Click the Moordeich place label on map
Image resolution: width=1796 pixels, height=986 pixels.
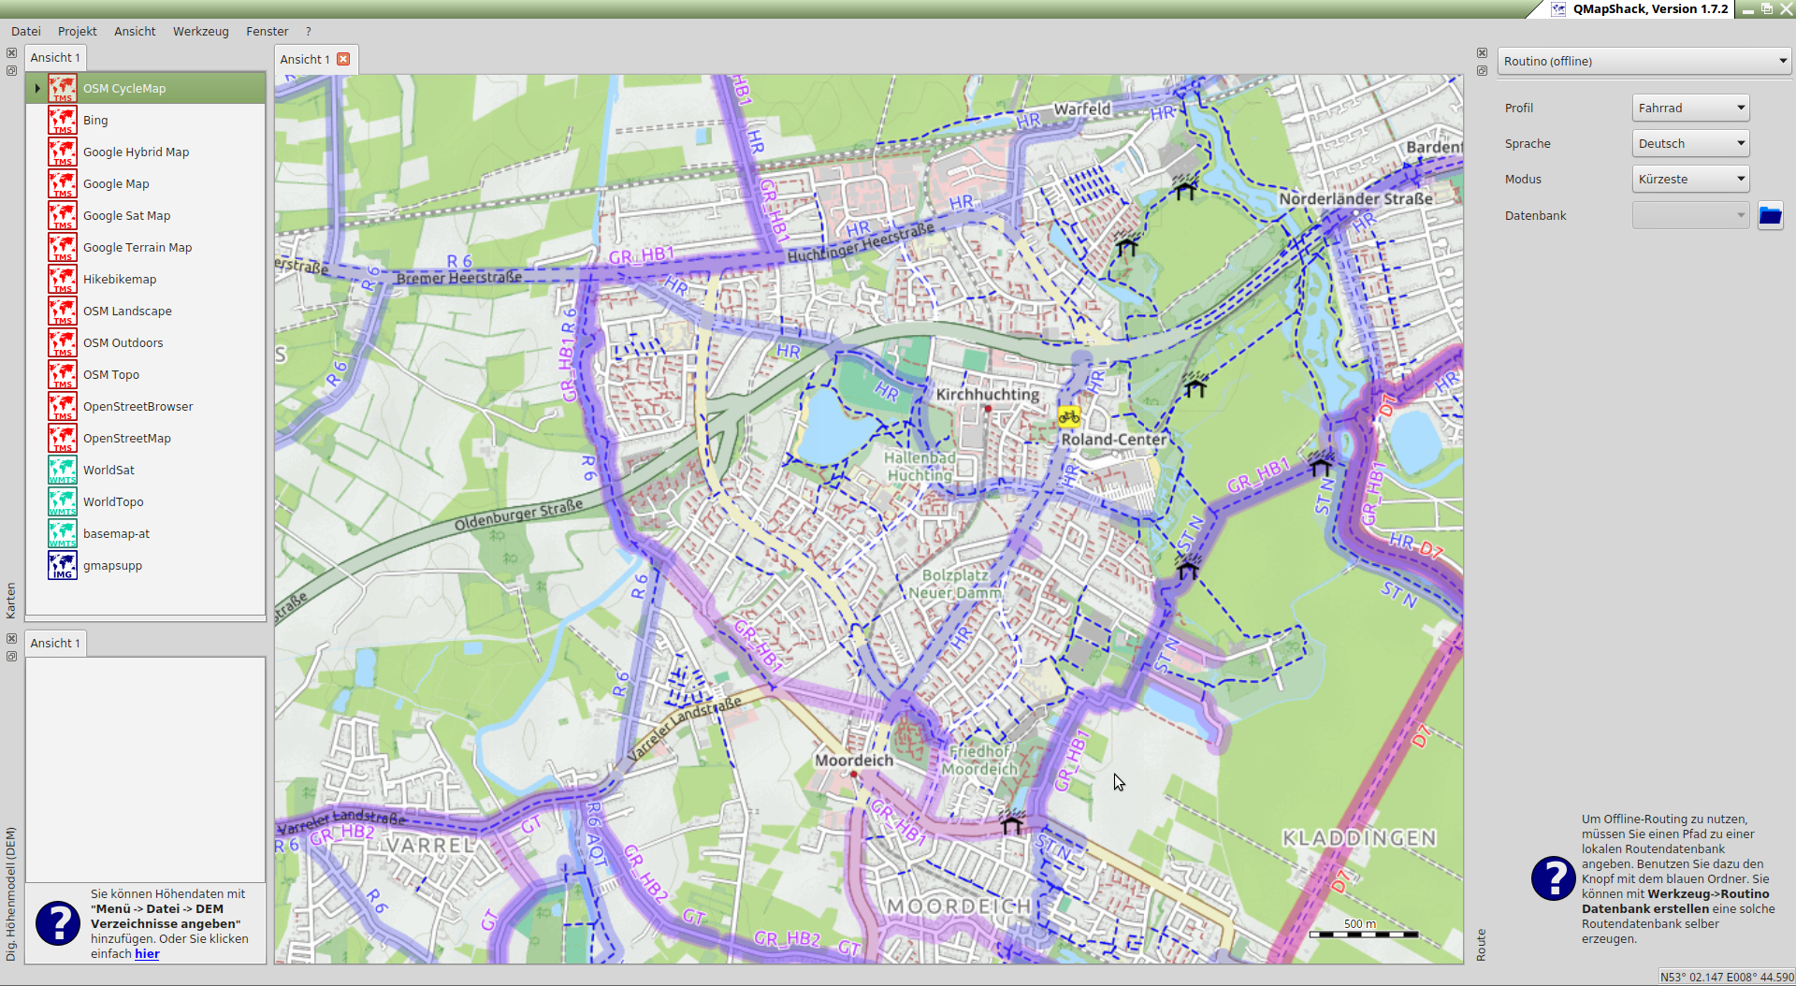click(853, 761)
